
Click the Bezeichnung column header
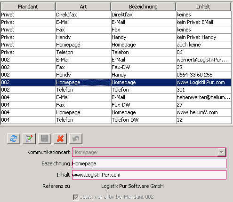click(x=143, y=7)
